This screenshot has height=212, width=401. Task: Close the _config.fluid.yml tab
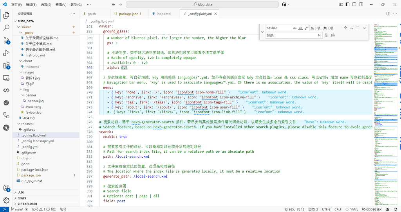tap(215, 14)
